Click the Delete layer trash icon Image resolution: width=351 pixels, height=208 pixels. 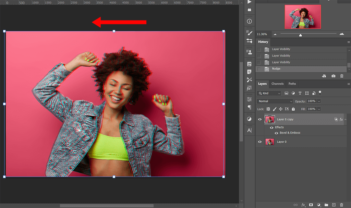click(x=341, y=205)
